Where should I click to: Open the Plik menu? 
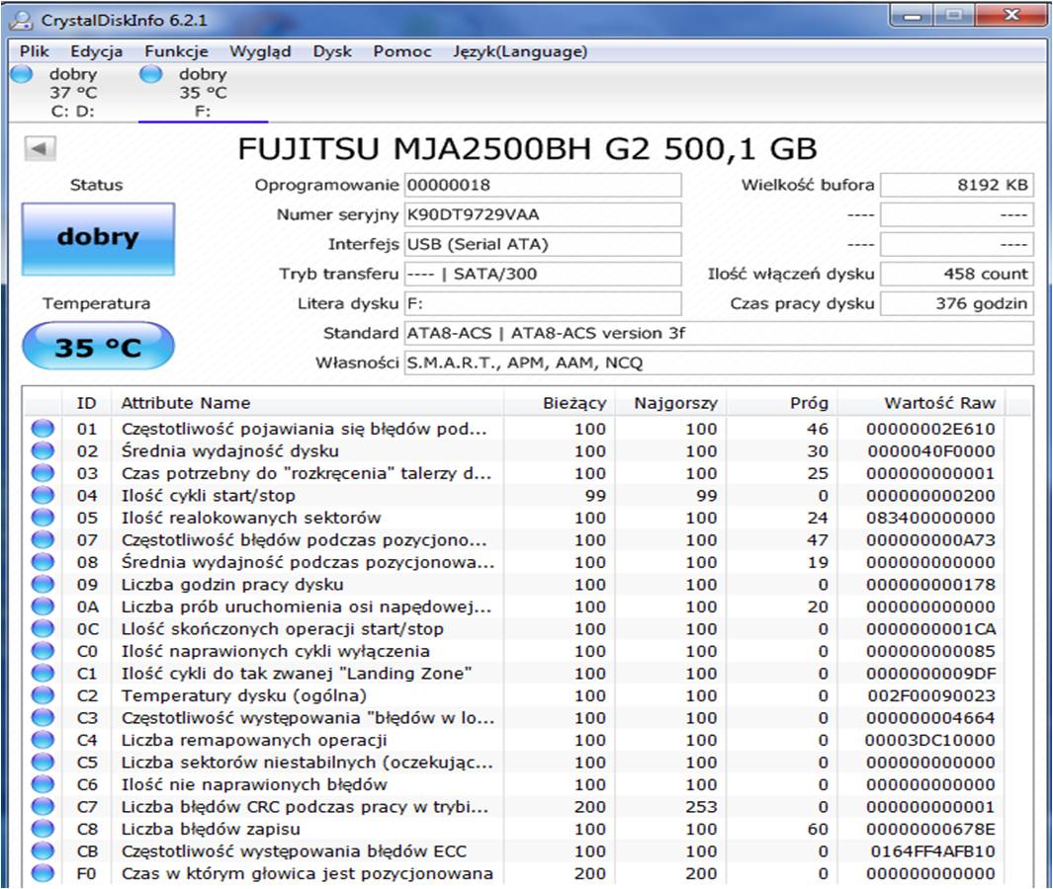[x=35, y=51]
